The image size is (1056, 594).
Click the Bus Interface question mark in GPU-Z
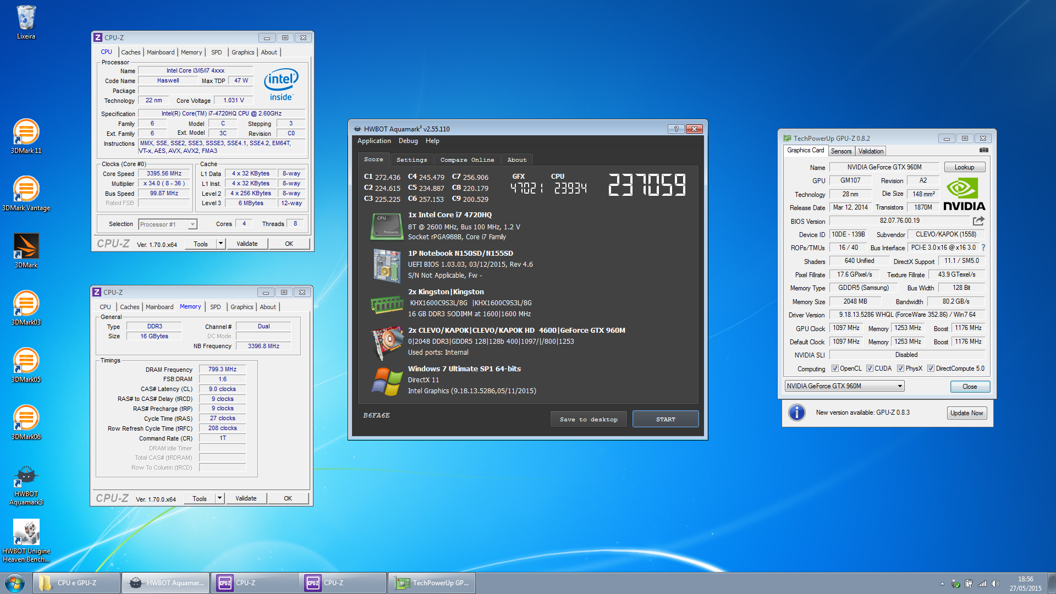tap(983, 248)
